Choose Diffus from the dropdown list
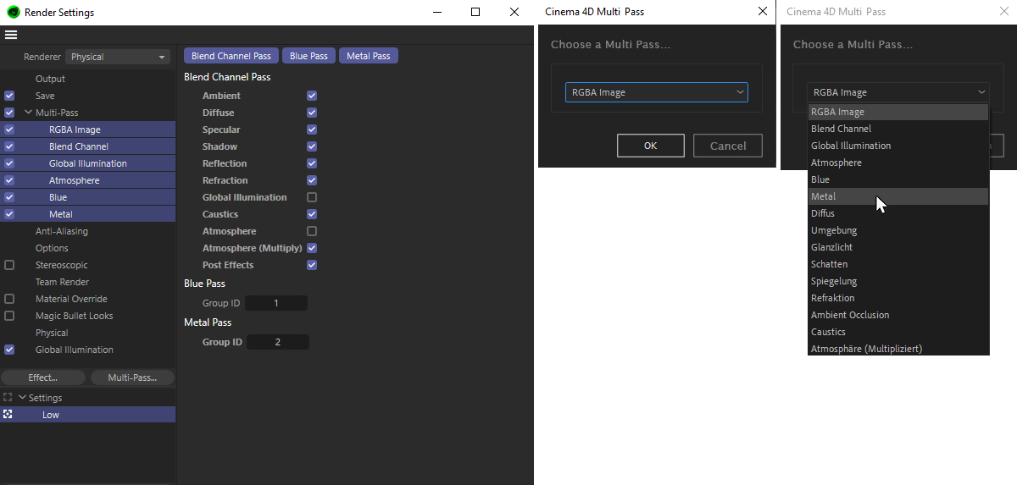The width and height of the screenshot is (1017, 485). point(898,213)
